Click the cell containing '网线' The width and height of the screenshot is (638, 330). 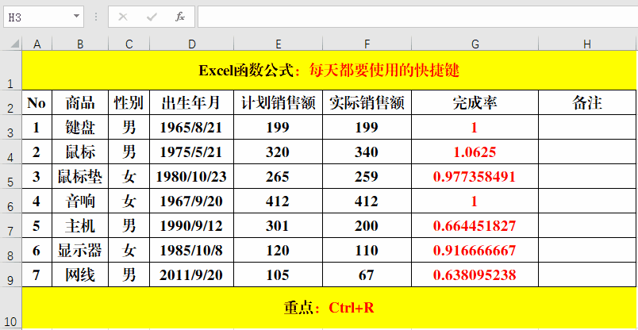(x=80, y=275)
